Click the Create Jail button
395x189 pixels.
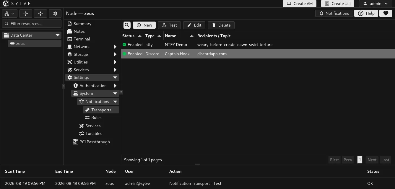[x=338, y=4]
